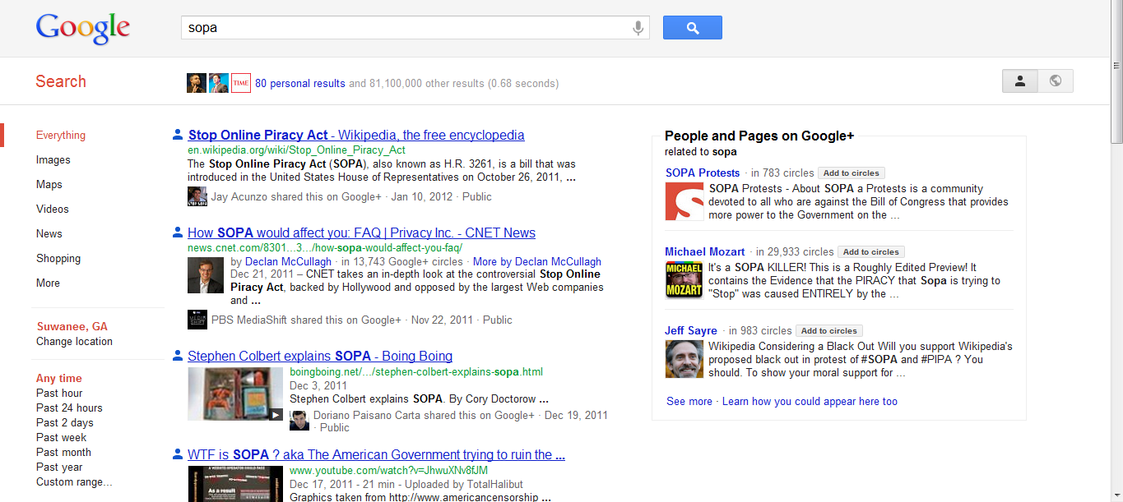Image resolution: width=1123 pixels, height=502 pixels.
Task: Click Jeff Sayre profile photo
Action: [x=684, y=359]
